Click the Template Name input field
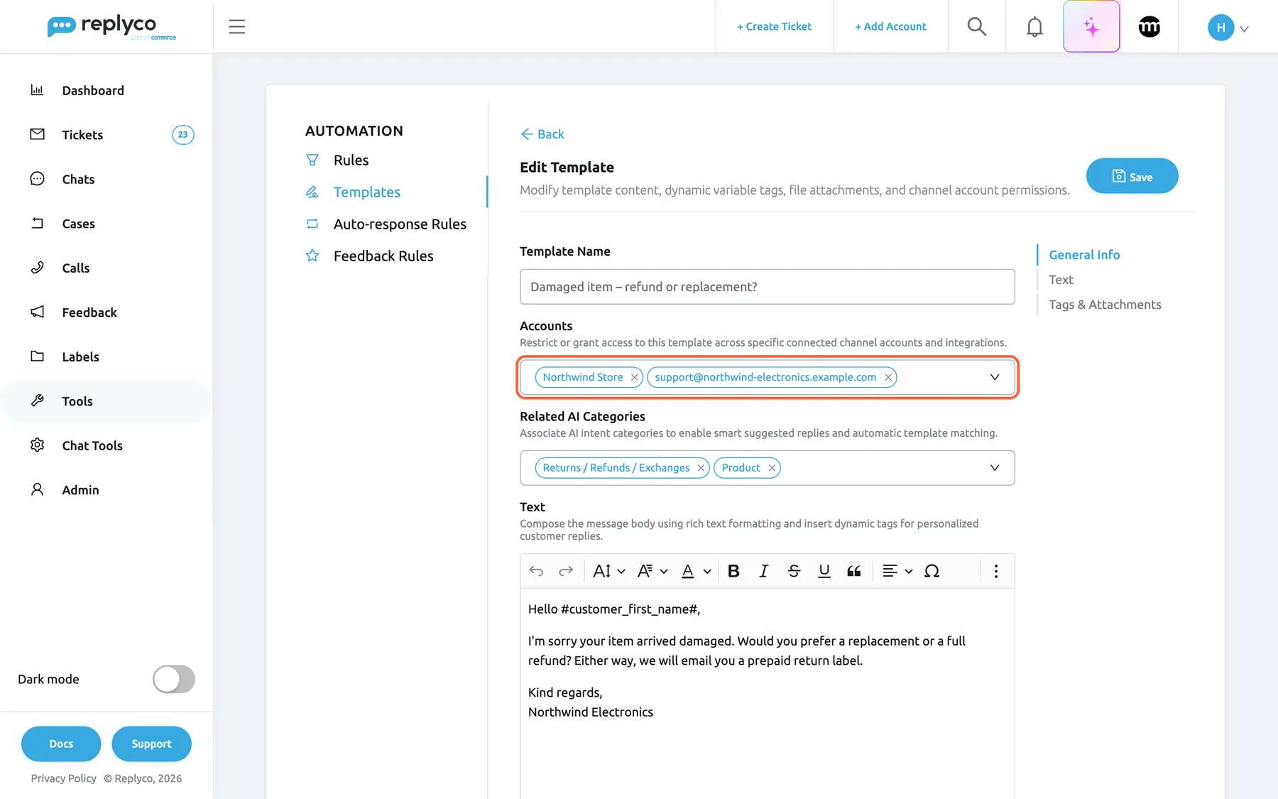The width and height of the screenshot is (1278, 799). coord(767,287)
